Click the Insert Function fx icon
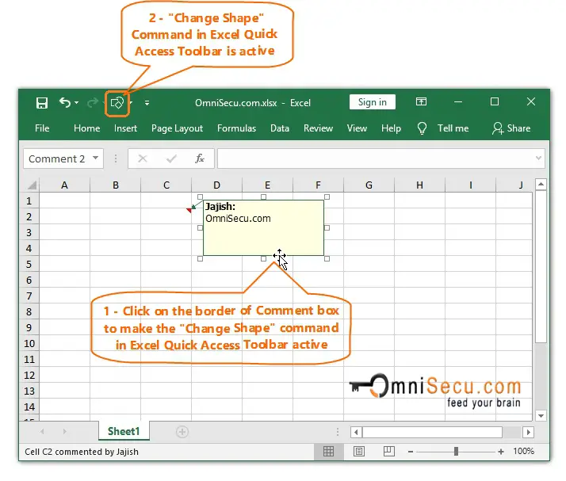The width and height of the screenshot is (566, 481). point(200,158)
